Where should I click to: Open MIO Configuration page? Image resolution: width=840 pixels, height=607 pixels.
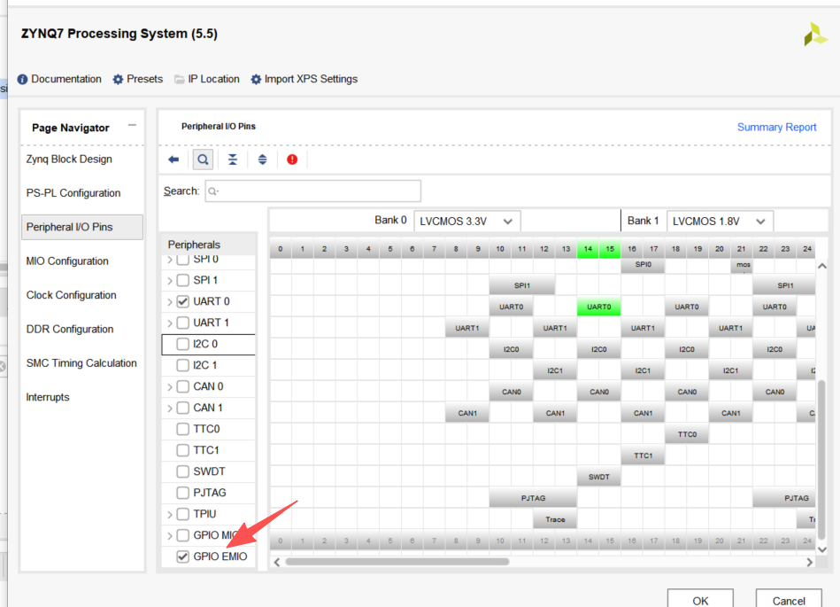pyautogui.click(x=67, y=261)
